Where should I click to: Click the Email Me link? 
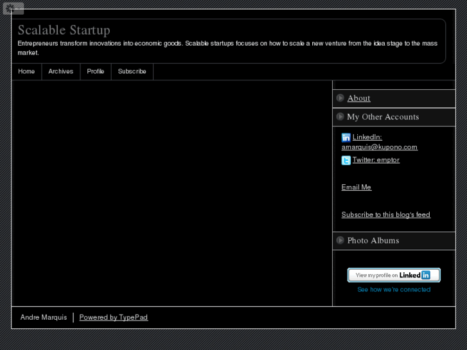(357, 188)
